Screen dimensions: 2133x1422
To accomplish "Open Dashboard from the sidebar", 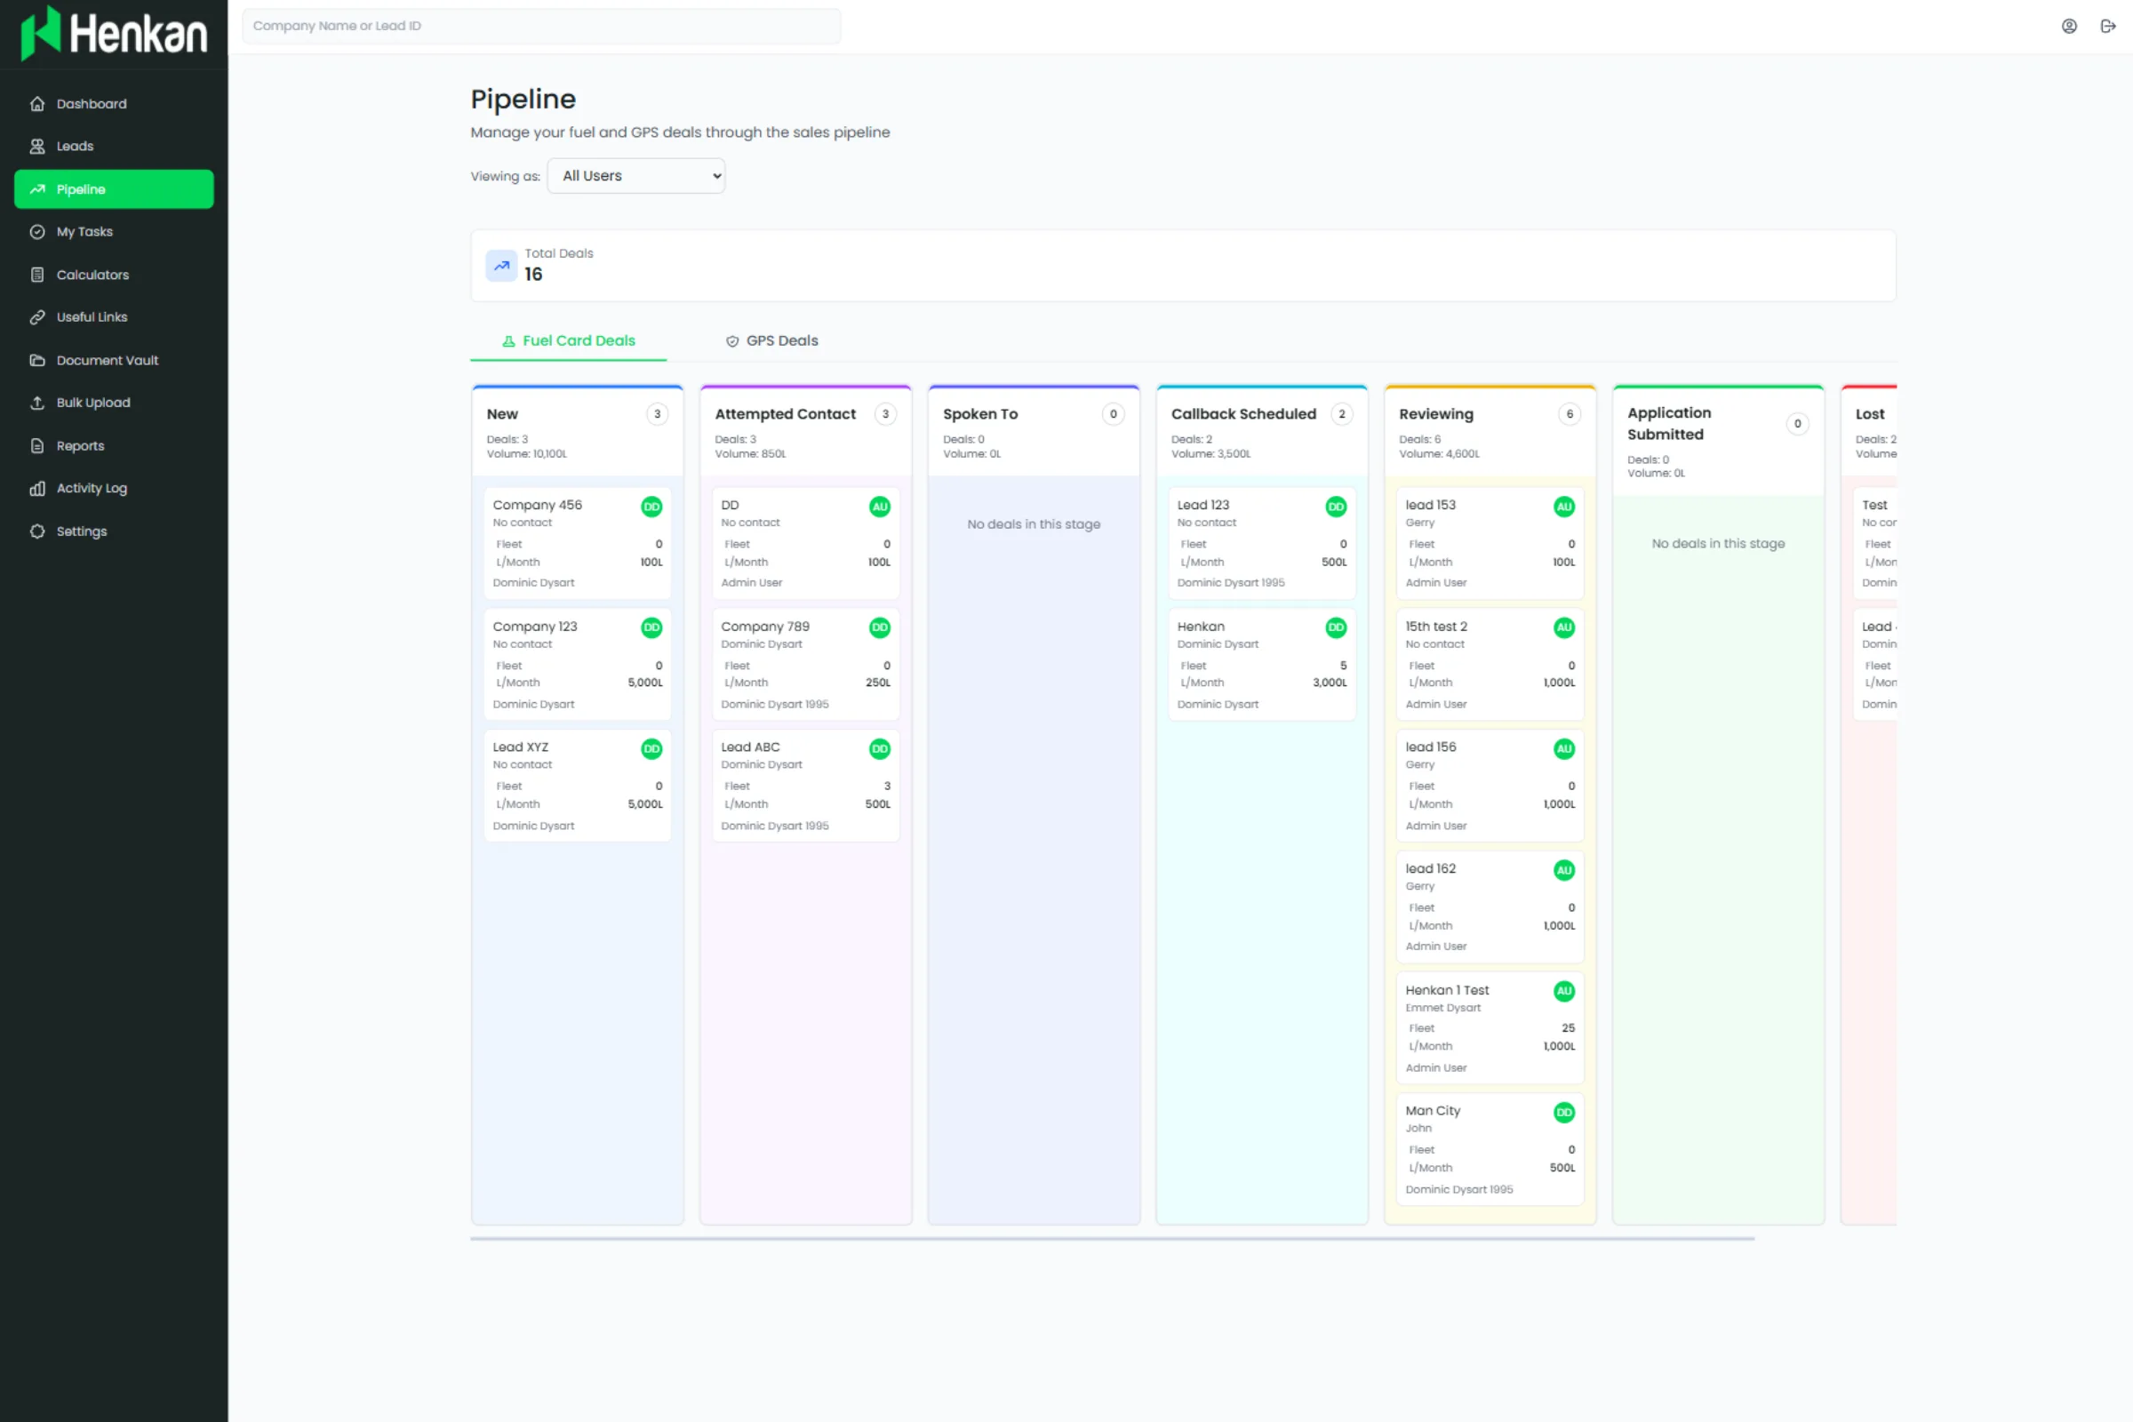I will pos(92,103).
